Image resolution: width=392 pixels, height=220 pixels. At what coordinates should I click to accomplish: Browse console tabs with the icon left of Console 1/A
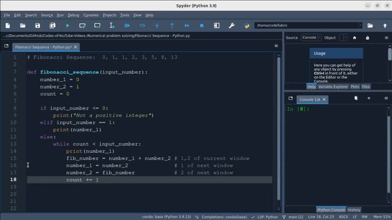(290, 98)
